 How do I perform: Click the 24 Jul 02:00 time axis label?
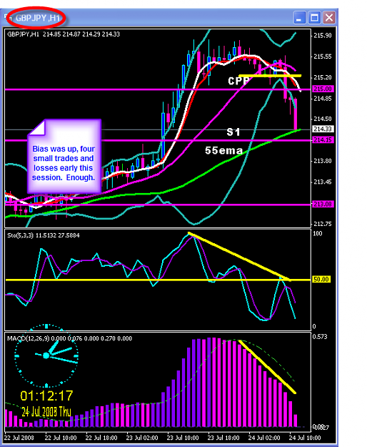[x=264, y=438]
